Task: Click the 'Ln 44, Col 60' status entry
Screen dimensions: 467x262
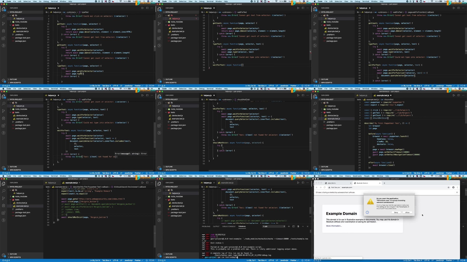Action: (95, 173)
